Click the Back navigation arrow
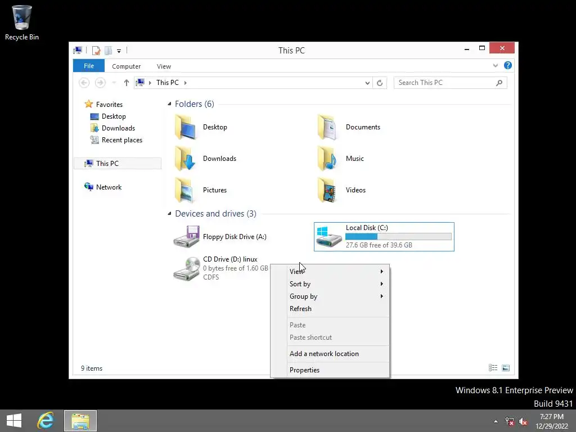This screenshot has height=432, width=576. pyautogui.click(x=84, y=83)
